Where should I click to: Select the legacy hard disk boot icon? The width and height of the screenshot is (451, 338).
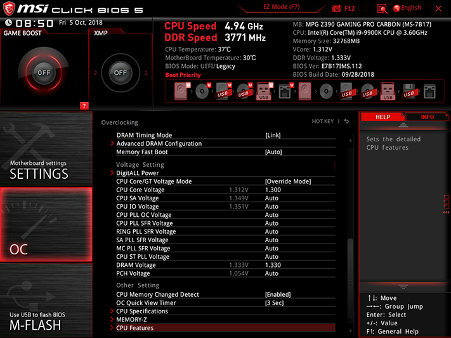305,91
